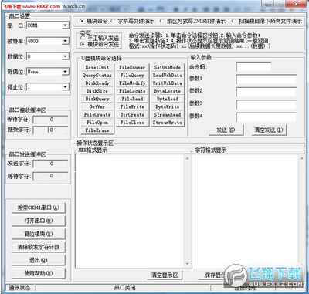The height and width of the screenshot is (294, 309).
Task: Click the 打开串口 button
Action: click(39, 221)
